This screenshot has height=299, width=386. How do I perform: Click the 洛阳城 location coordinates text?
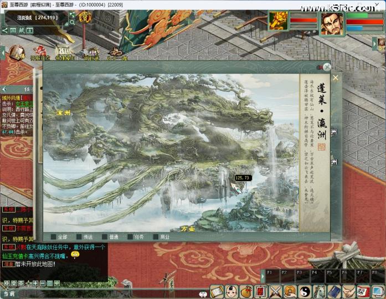click(x=38, y=18)
